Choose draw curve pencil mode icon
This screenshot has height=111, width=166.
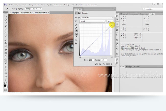click(76, 37)
